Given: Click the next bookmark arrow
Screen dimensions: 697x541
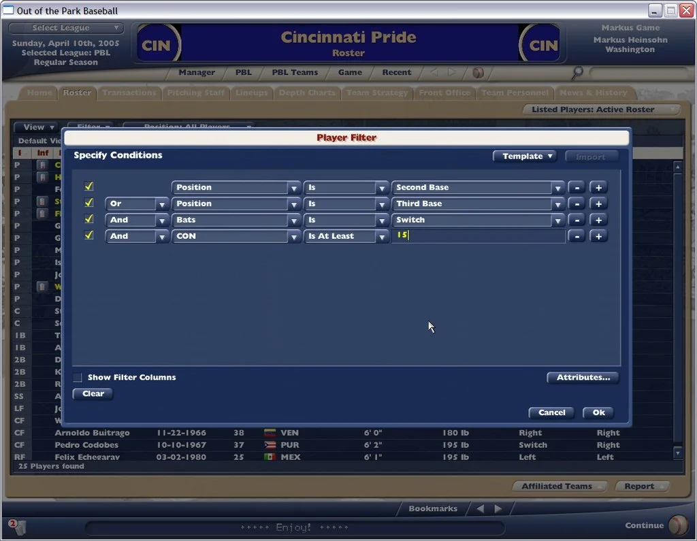Looking at the screenshot, I should point(498,508).
